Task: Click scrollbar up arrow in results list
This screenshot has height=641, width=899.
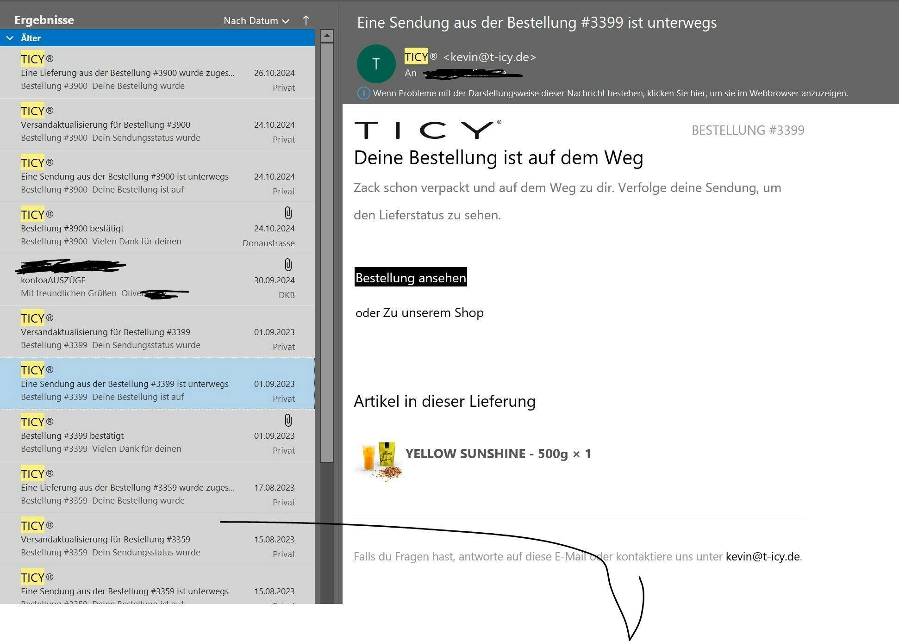Action: pos(327,36)
